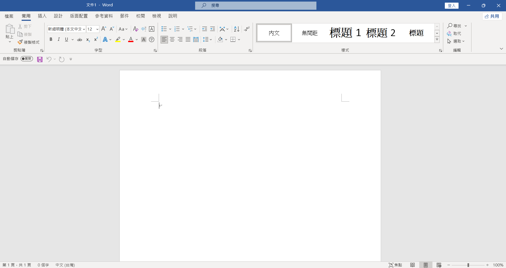Show paragraph marks with the ¶-style icon
Viewport: 506px width, 268px height.
tap(247, 29)
